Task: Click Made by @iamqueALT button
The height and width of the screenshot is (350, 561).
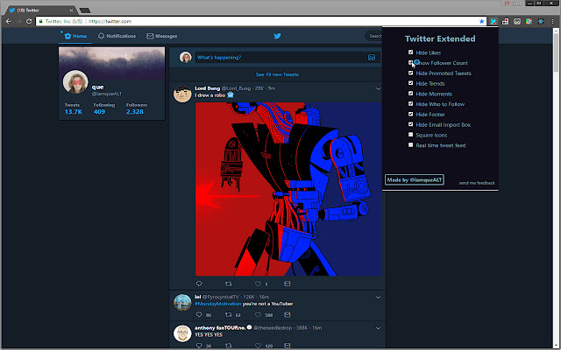Action: tap(415, 179)
